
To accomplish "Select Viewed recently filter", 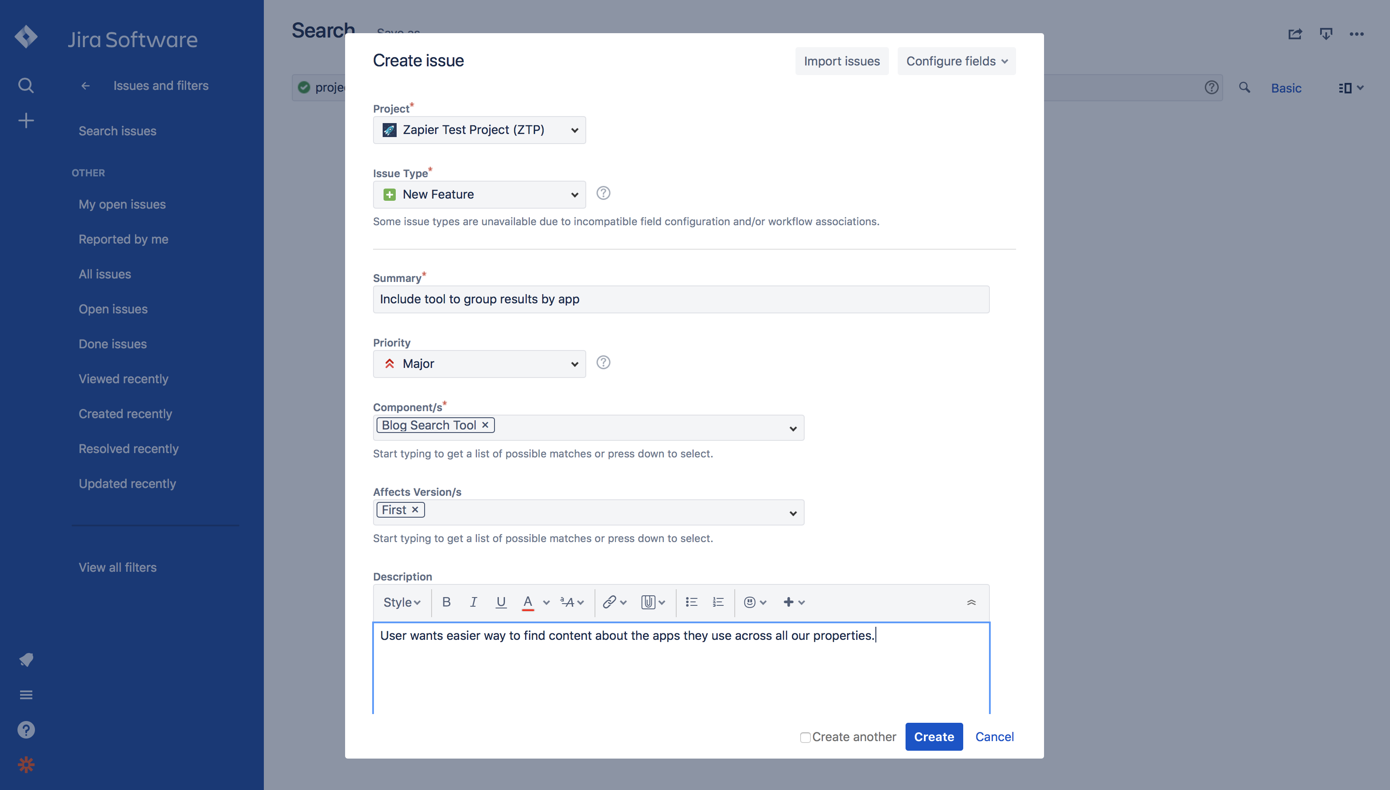I will tap(123, 379).
